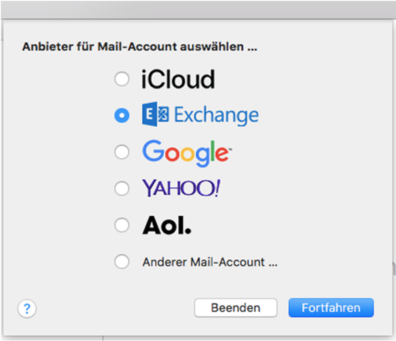The width and height of the screenshot is (396, 341).
Task: Open help with the question mark button
Action: 27,309
